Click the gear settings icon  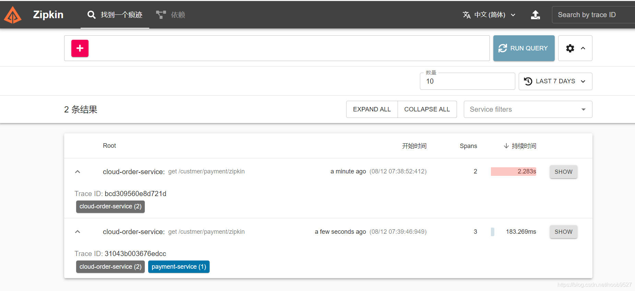(570, 48)
